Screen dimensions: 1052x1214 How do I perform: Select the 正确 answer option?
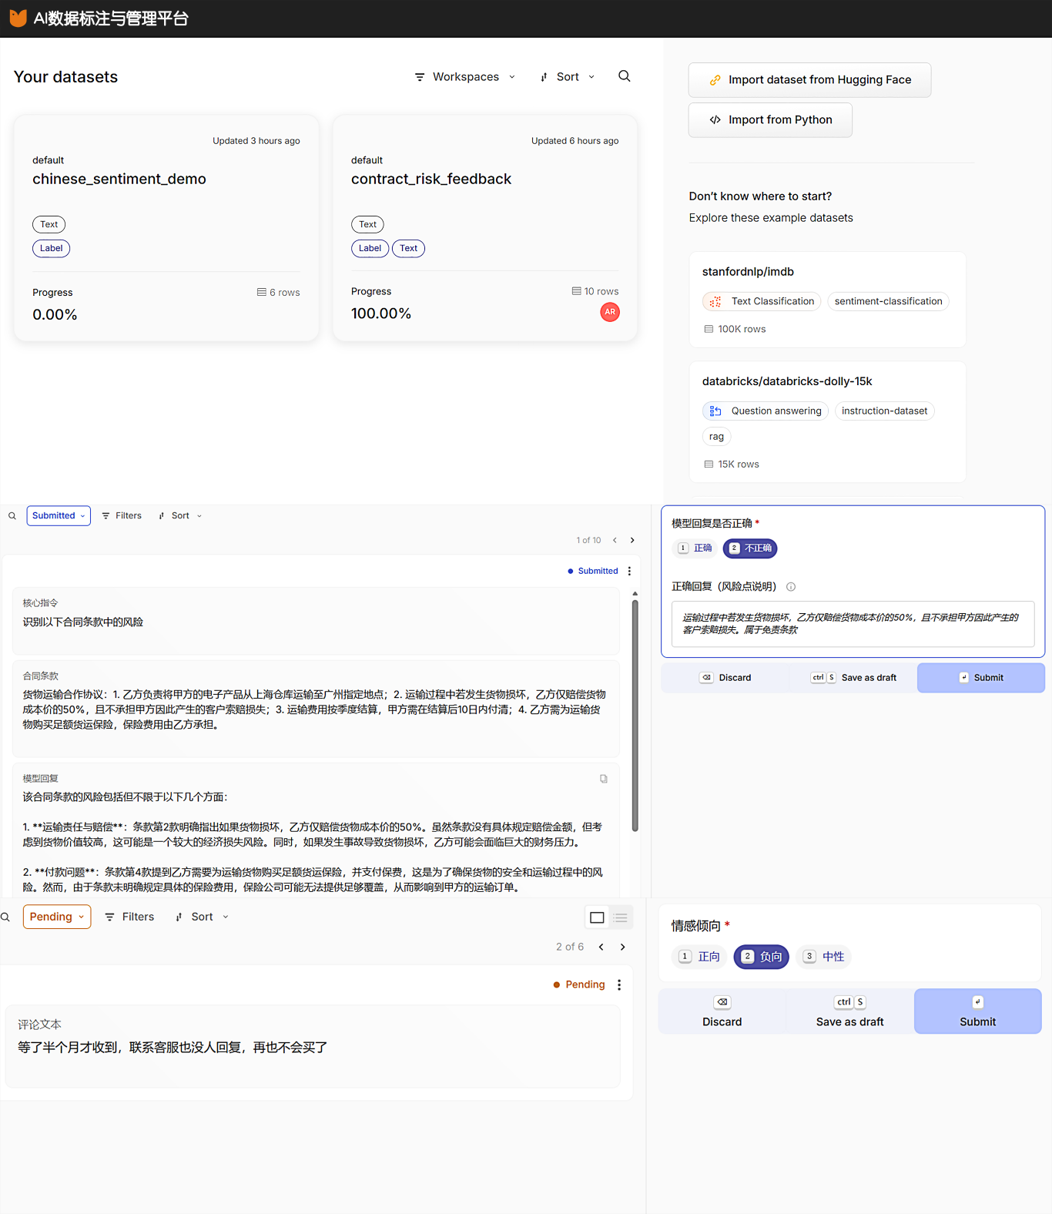[695, 548]
